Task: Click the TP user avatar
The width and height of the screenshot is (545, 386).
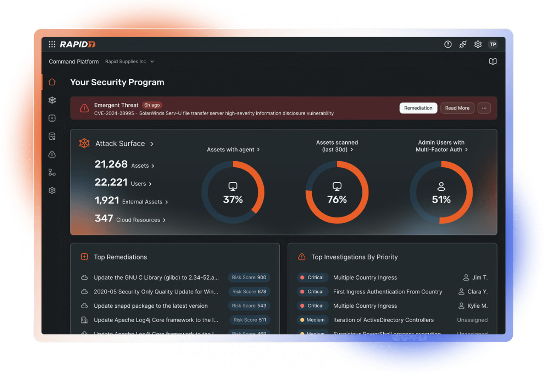Action: coord(493,44)
